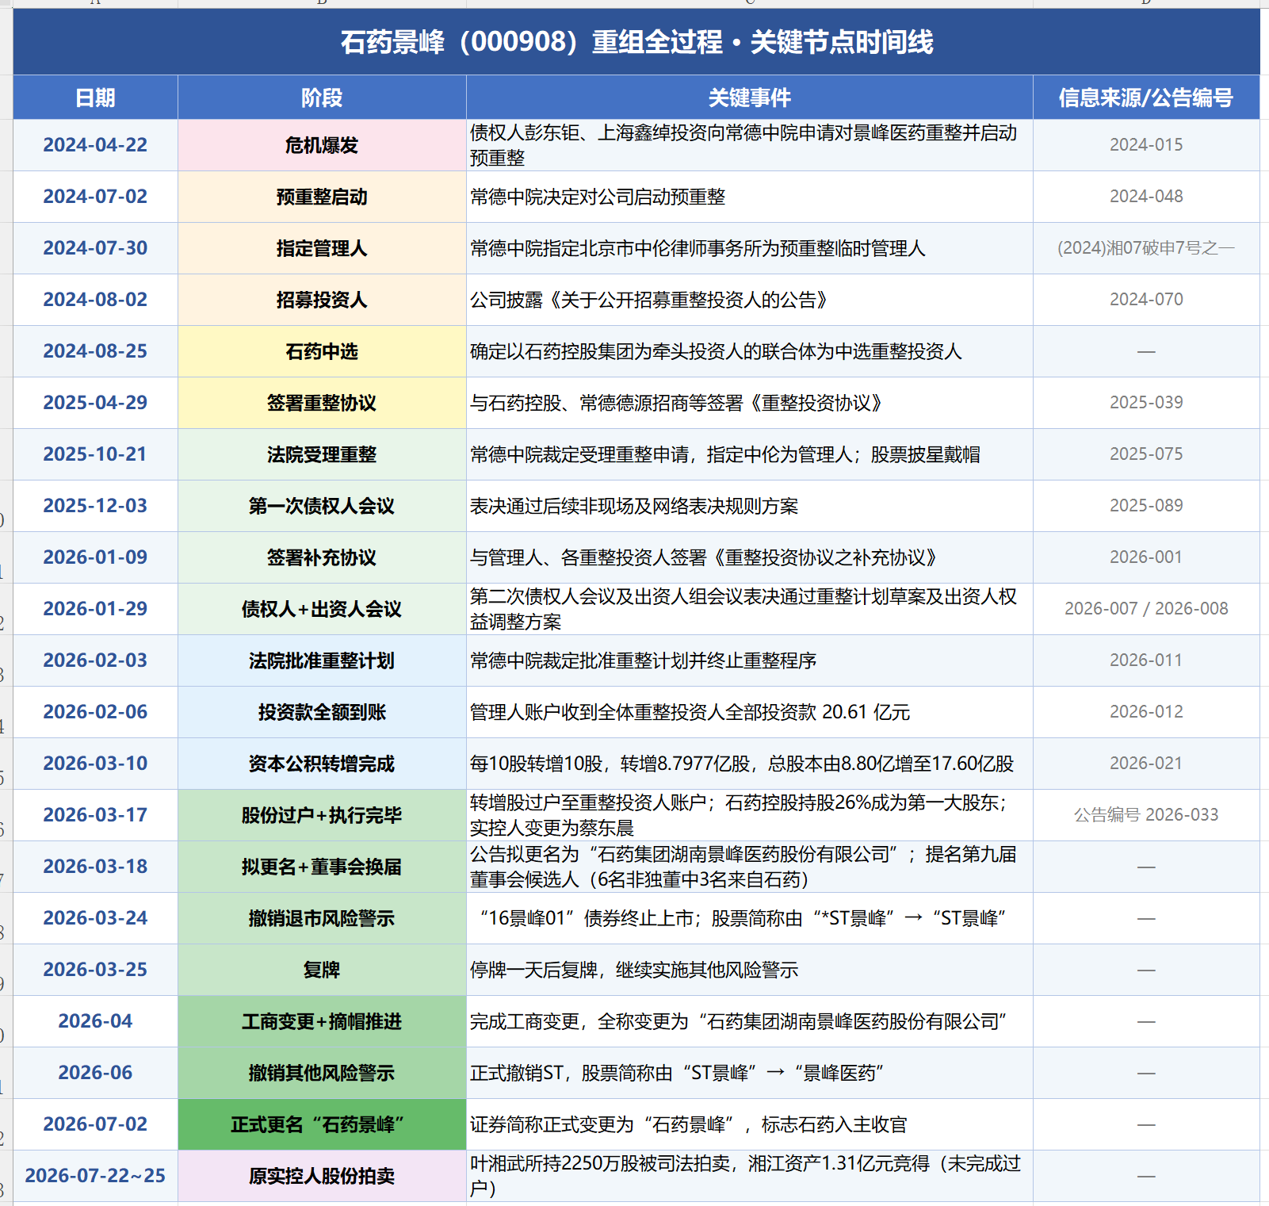
Task: Select the 资本公积转增完成 stage cell
Action: coord(322,764)
